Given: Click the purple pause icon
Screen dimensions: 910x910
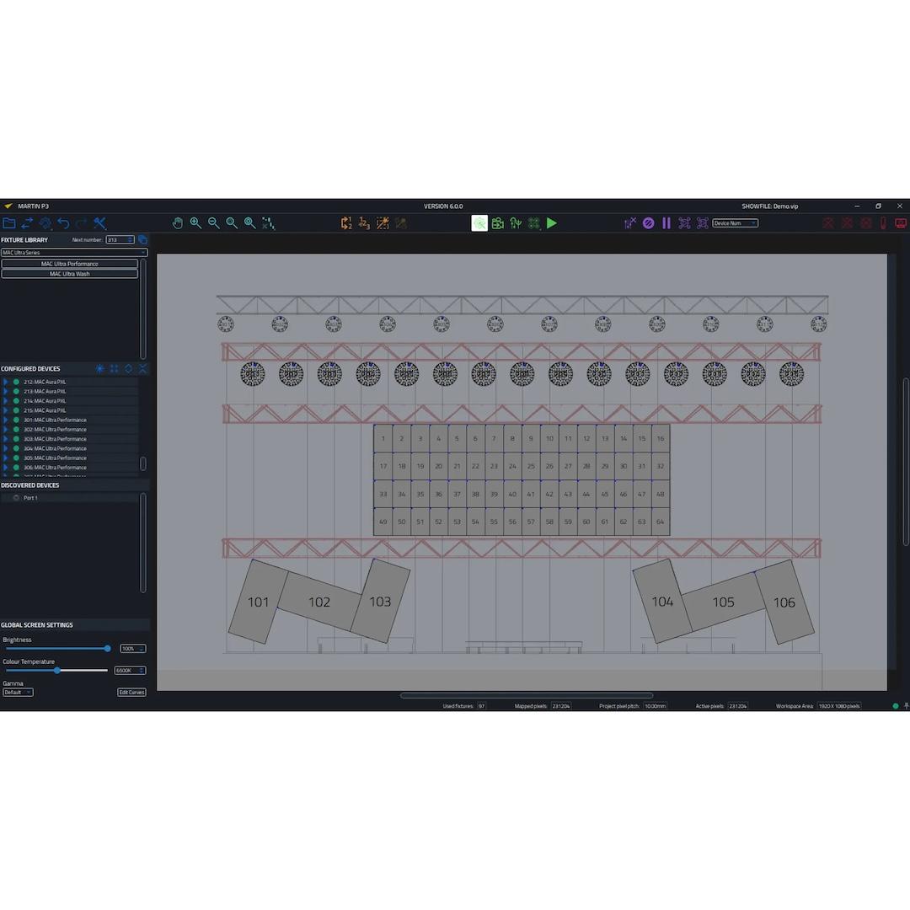Looking at the screenshot, I should click(x=666, y=223).
